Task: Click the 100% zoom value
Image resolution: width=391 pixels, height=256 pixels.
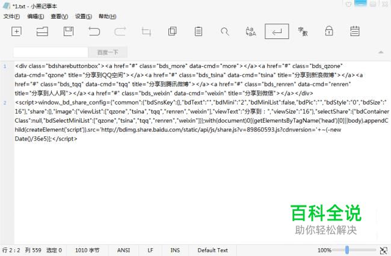Action: click(x=324, y=250)
